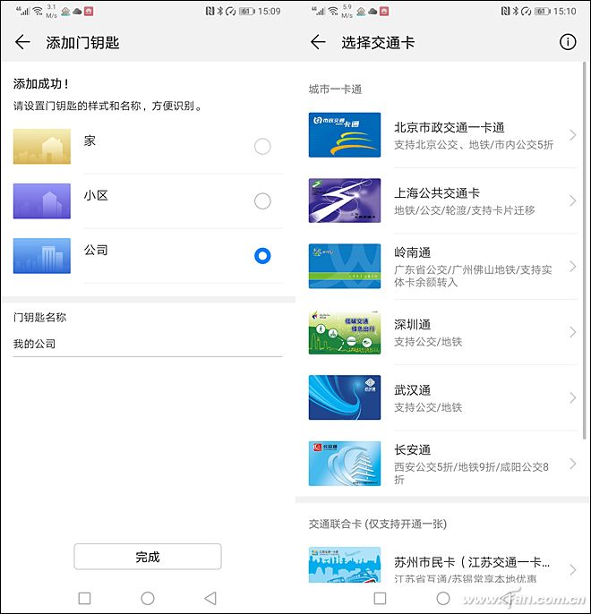Select the 小区 radio button
591x614 pixels.
262,201
